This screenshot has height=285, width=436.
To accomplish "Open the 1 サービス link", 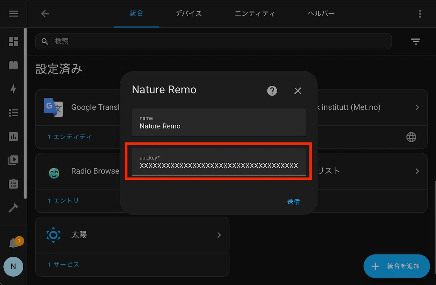I will tap(63, 264).
